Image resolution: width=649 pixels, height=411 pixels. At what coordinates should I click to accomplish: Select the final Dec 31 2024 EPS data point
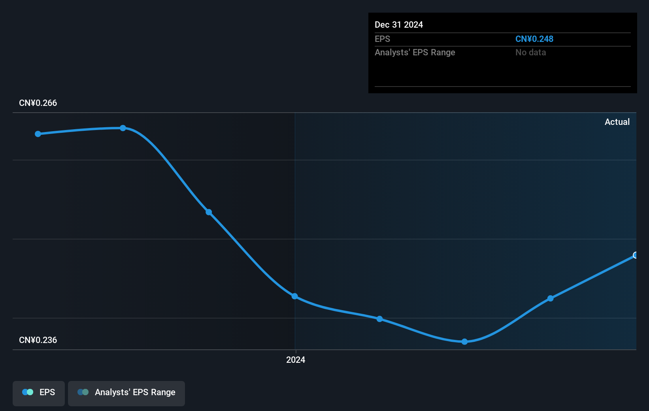pos(635,255)
